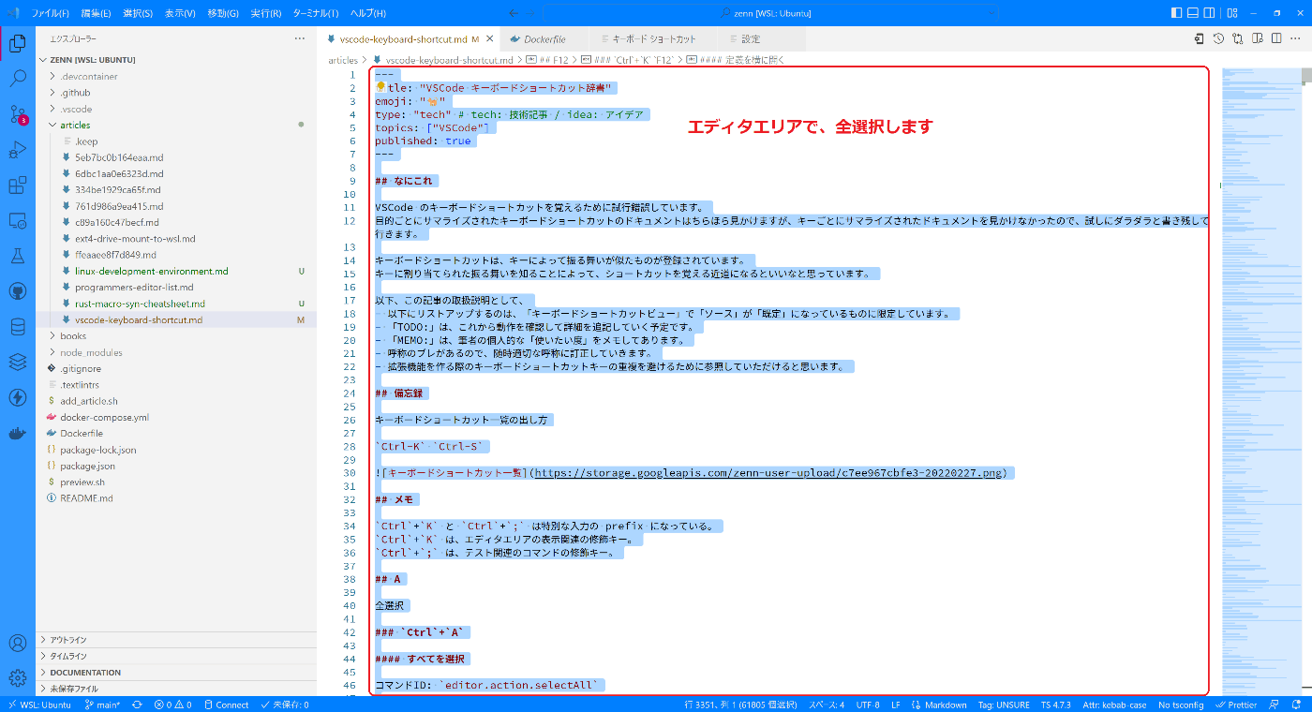Toggle the bottom panel layout button
The image size is (1312, 712).
pyautogui.click(x=1193, y=13)
